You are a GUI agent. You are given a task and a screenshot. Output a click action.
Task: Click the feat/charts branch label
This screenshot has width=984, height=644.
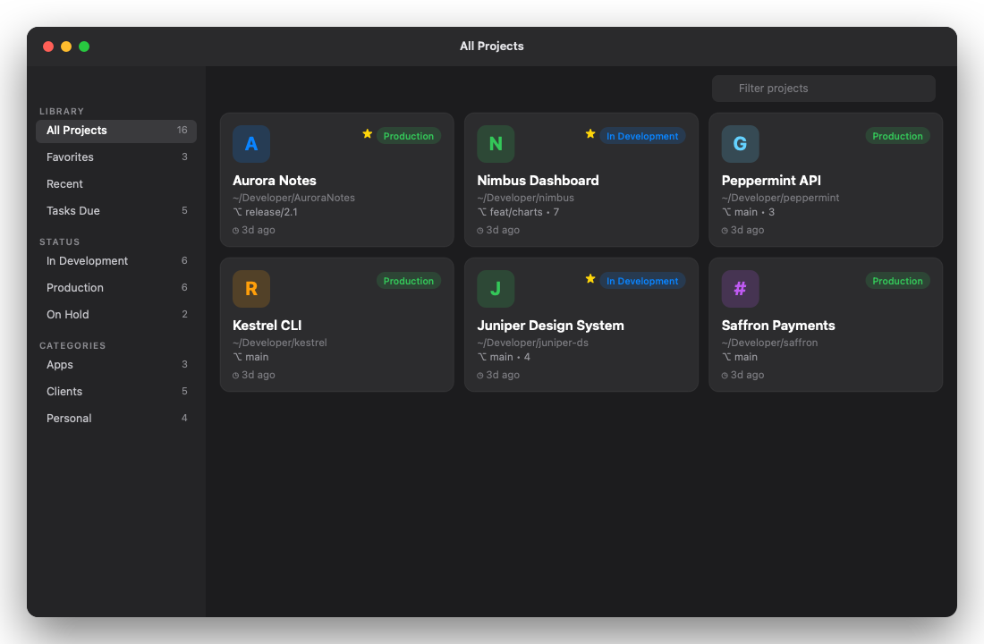[x=516, y=212]
